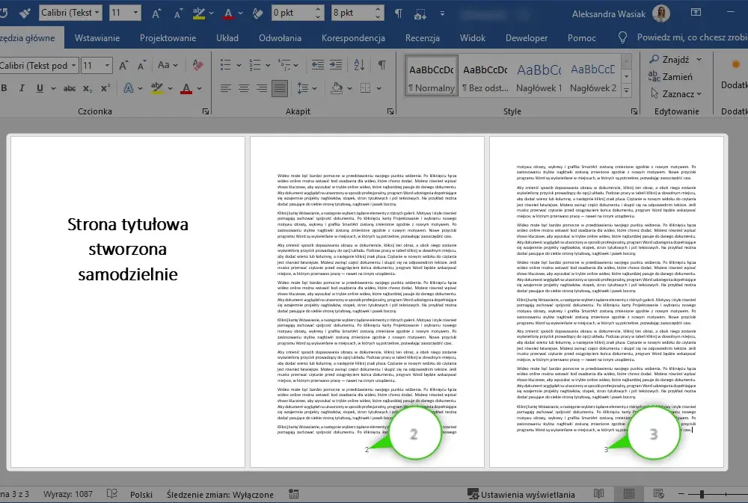Click the Shrink Font icon in quick access toolbar
The image size is (748, 503).
[178, 14]
